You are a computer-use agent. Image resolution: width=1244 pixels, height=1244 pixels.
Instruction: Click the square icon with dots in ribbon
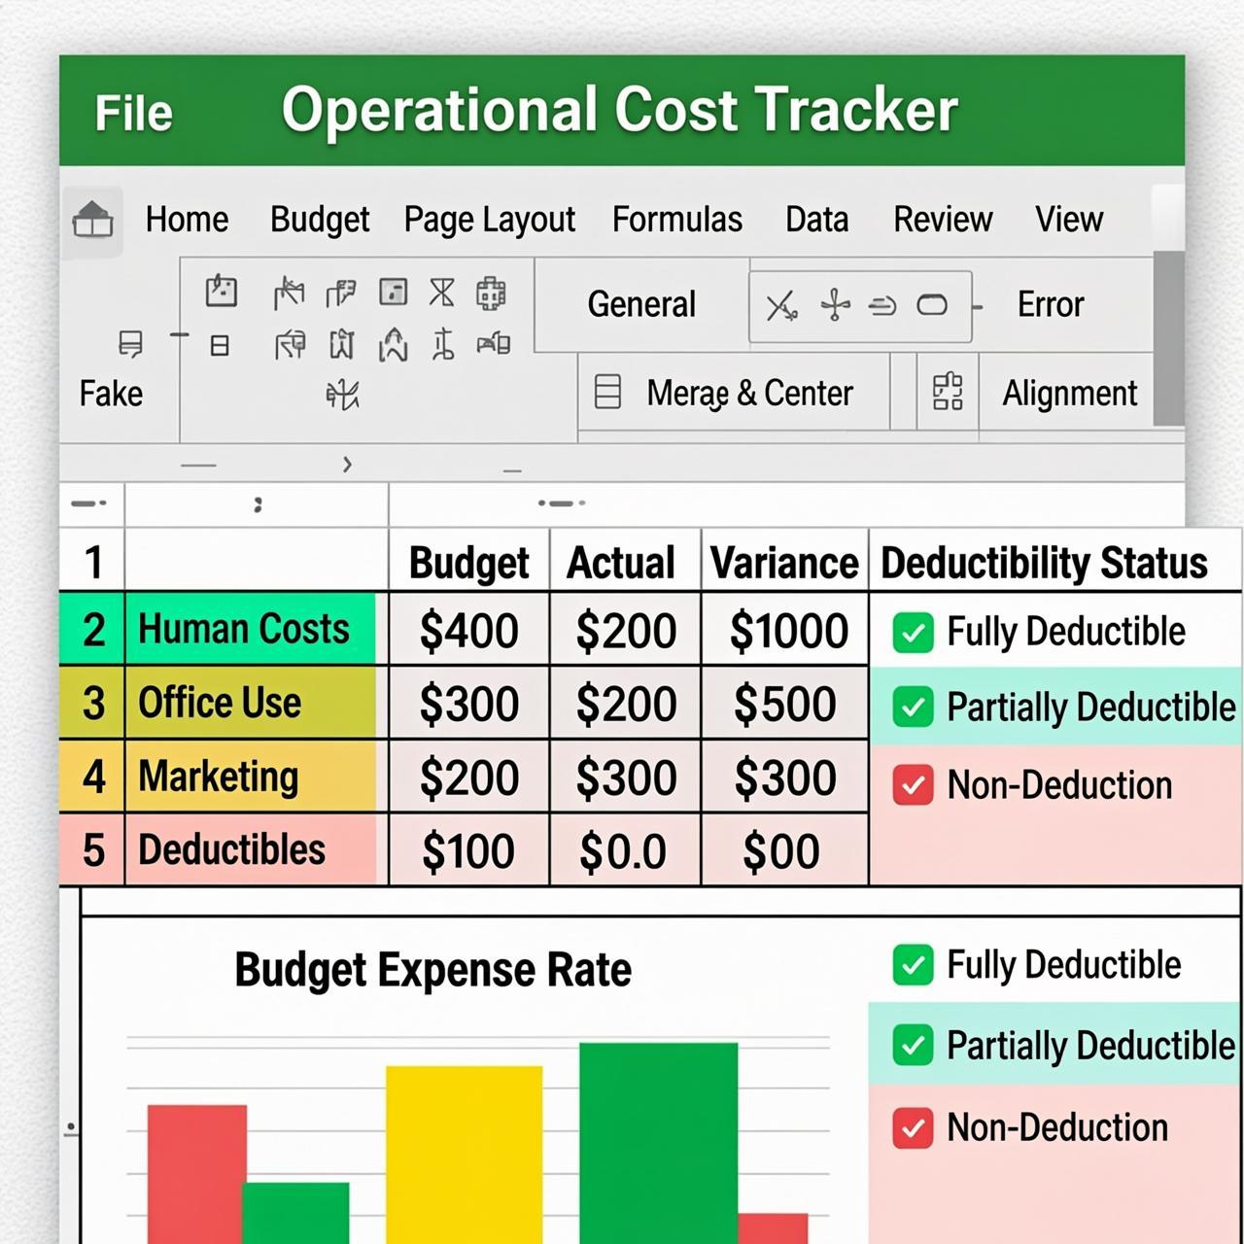(x=222, y=291)
